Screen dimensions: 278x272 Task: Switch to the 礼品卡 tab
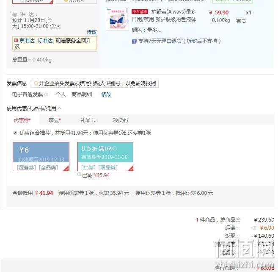click(88, 120)
